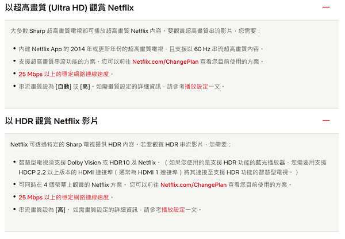Image resolution: width=345 pixels, height=239 pixels.
Task: Open 25 Mbps connection speed link in Ultra HD section
Action: tap(64, 74)
